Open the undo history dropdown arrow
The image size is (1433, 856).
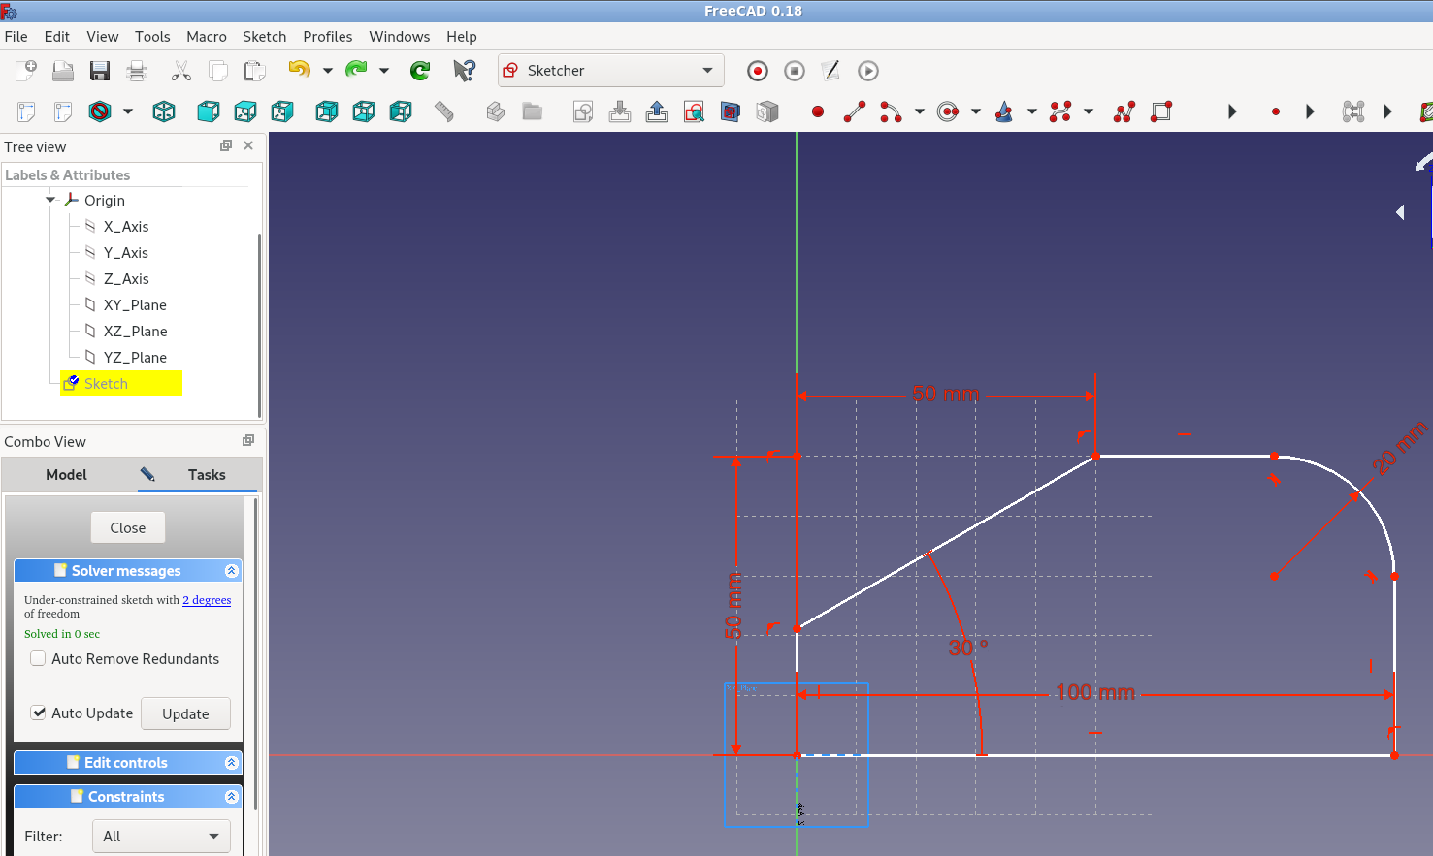point(328,70)
